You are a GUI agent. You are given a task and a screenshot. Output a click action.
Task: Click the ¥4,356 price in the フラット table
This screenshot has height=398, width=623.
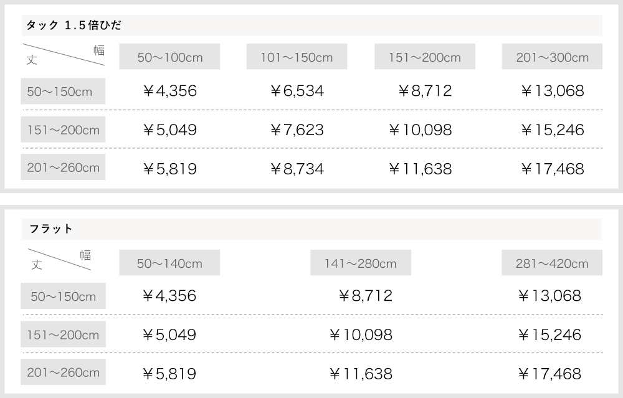pyautogui.click(x=169, y=296)
